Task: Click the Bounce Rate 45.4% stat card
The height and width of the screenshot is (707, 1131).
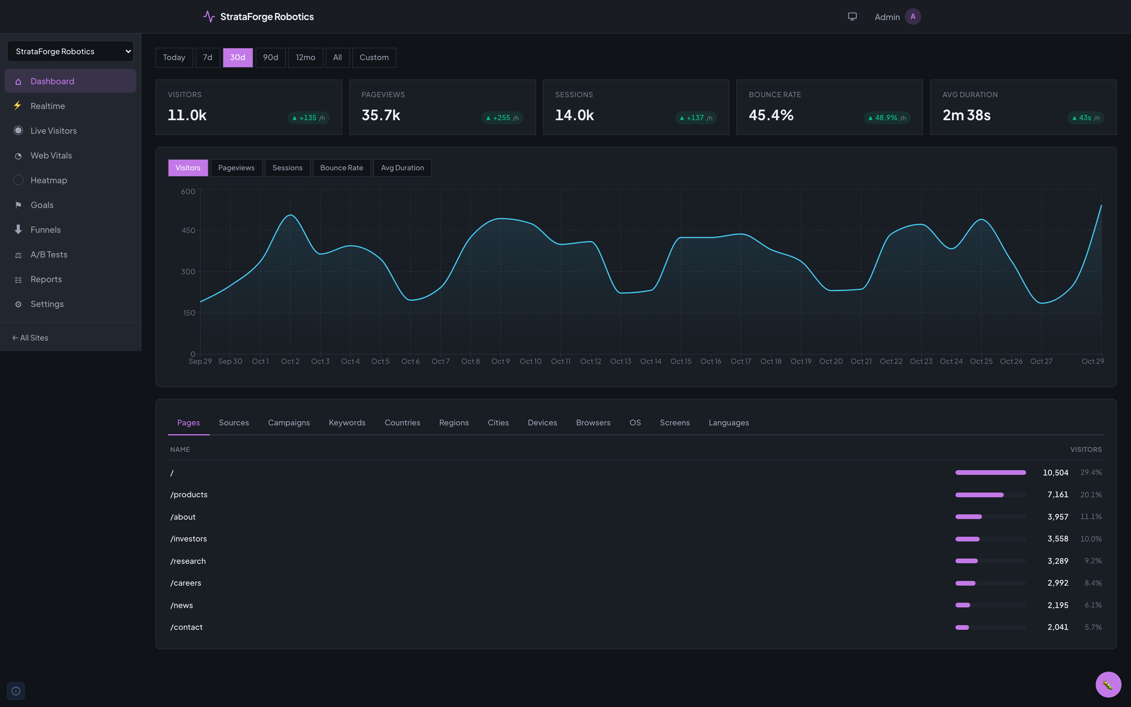Action: click(829, 107)
